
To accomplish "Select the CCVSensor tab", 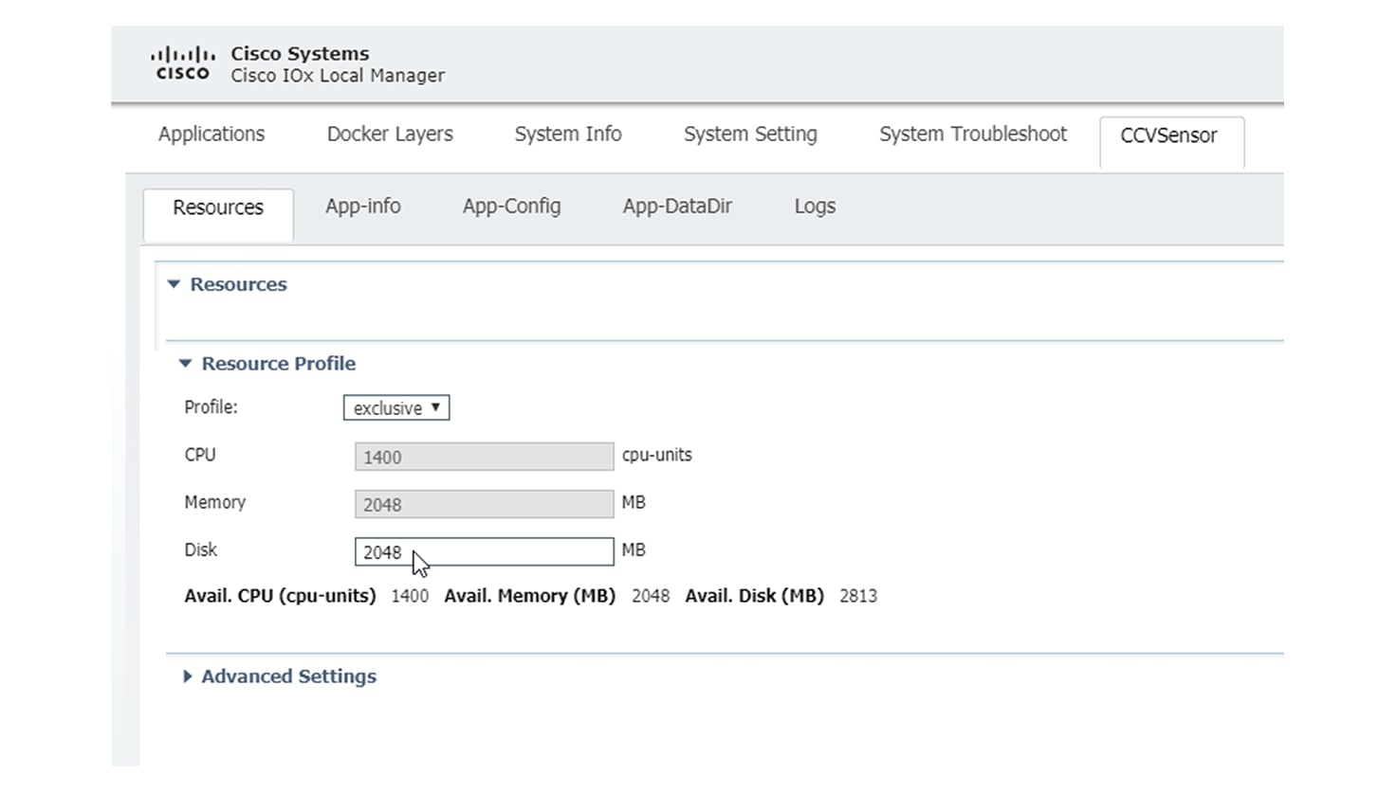I will tap(1171, 143).
